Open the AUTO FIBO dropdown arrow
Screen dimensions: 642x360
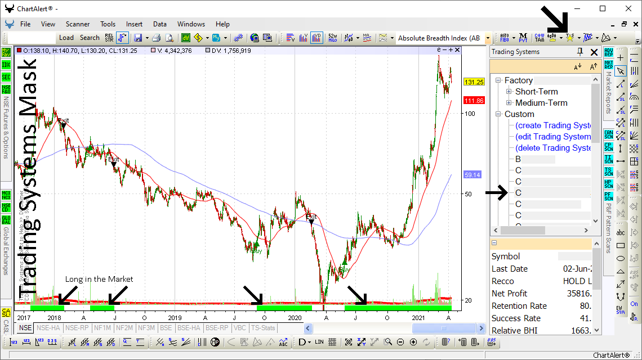click(514, 38)
